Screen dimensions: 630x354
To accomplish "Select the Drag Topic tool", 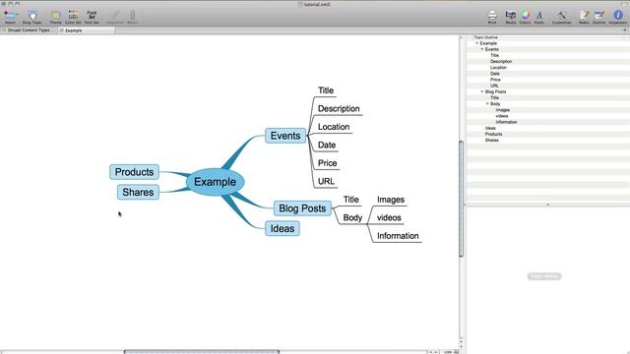I will pos(32,16).
